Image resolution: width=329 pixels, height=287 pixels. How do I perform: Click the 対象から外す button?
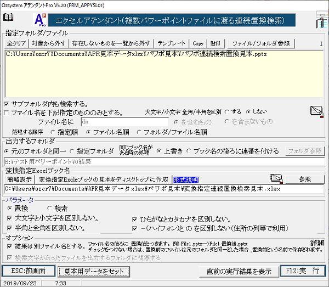tap(49, 43)
